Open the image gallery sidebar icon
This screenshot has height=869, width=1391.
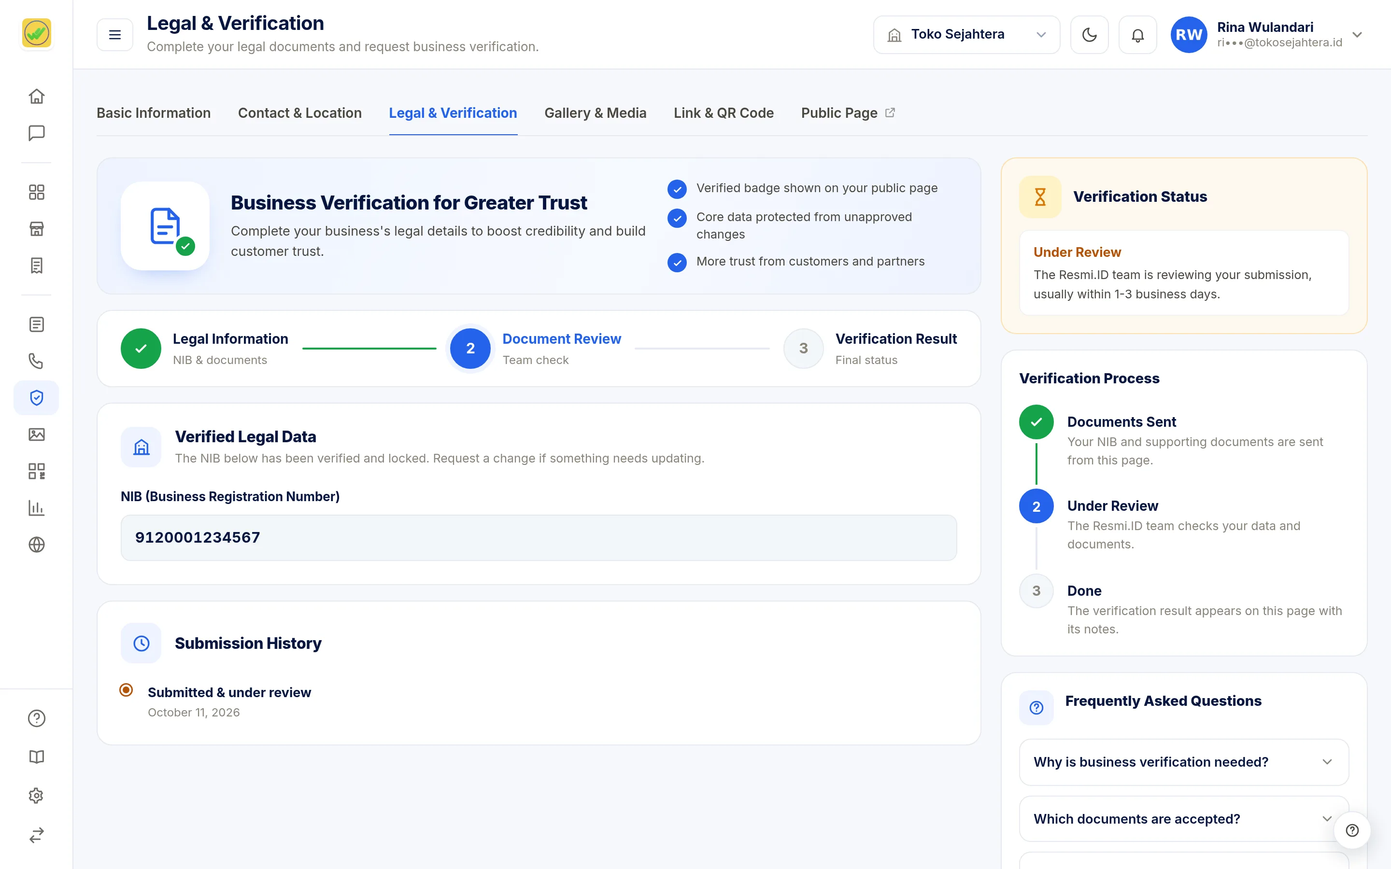click(x=36, y=434)
